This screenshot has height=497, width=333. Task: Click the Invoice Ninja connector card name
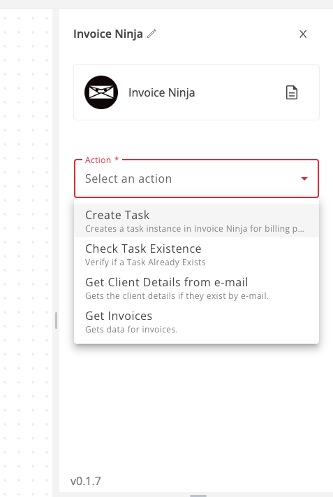(161, 92)
